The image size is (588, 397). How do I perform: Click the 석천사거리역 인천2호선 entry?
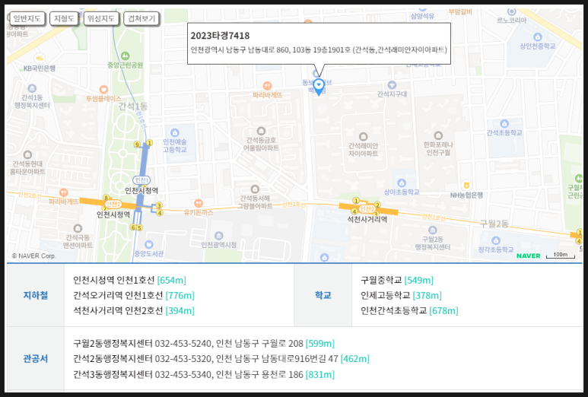coord(134,311)
